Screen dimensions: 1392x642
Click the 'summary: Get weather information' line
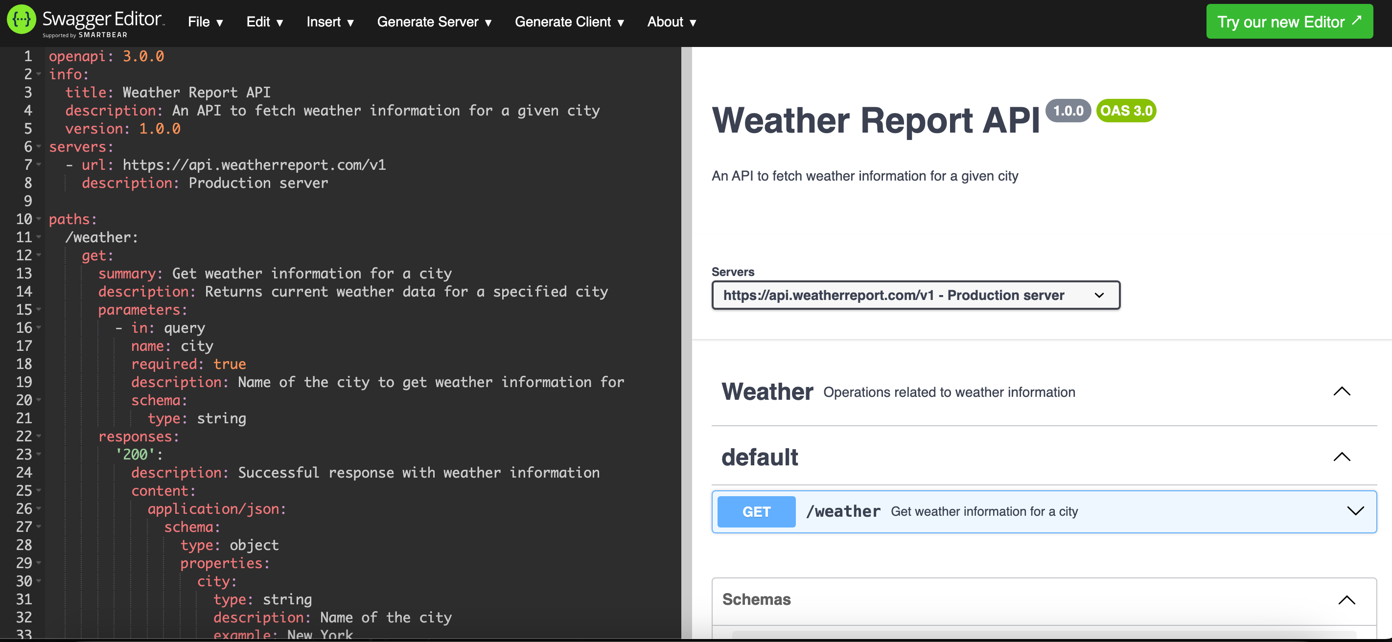pyautogui.click(x=275, y=274)
